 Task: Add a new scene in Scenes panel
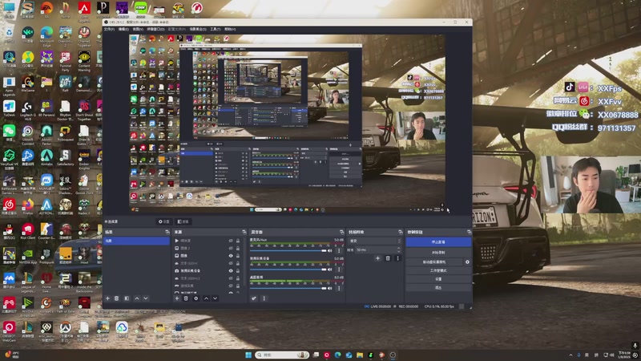(x=108, y=298)
